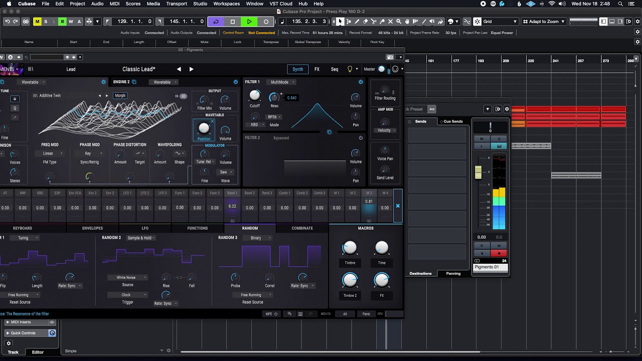Open Track tab settings gear

[9, 343]
